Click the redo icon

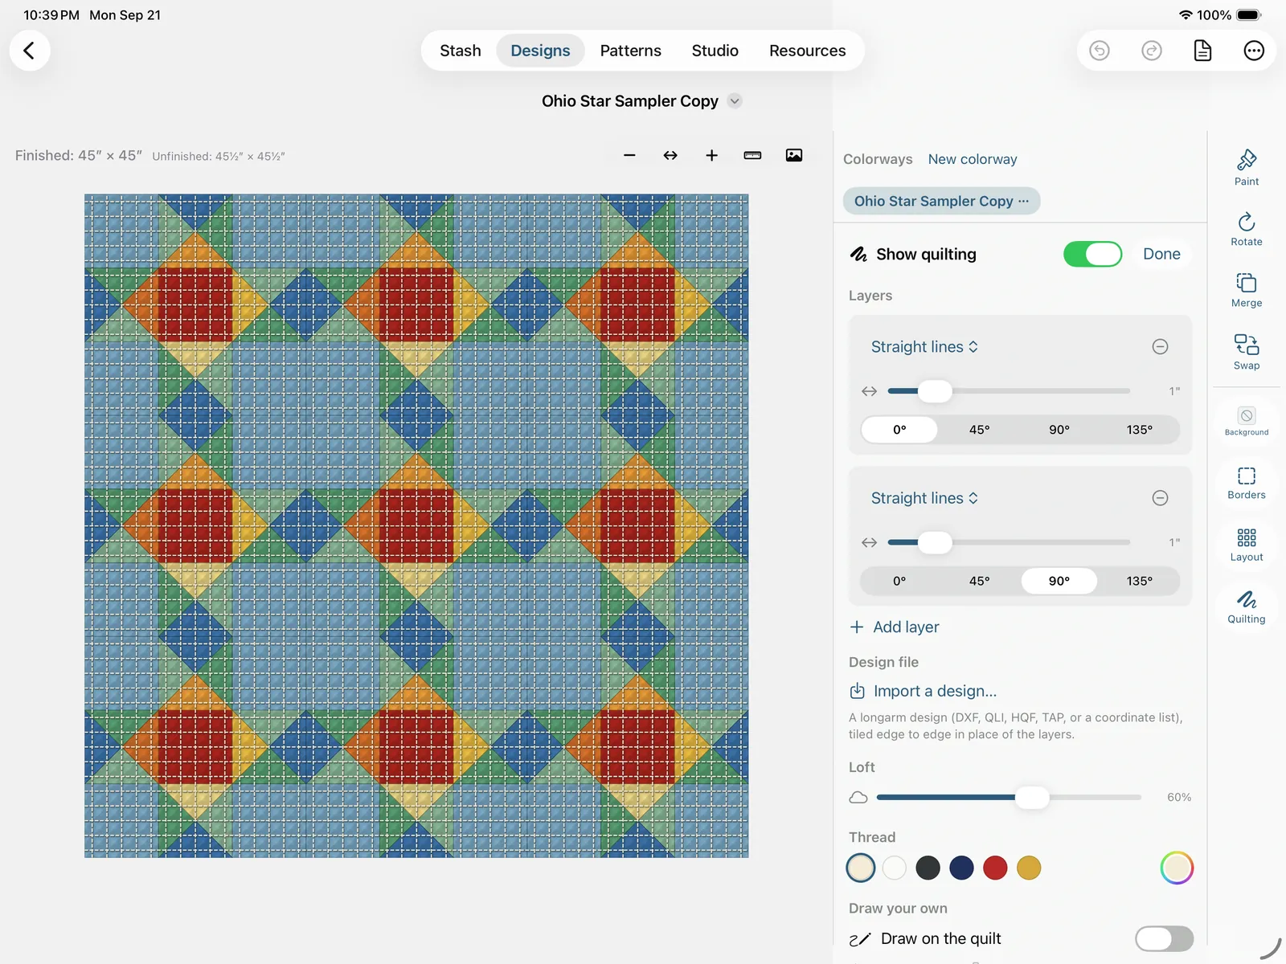1152,51
